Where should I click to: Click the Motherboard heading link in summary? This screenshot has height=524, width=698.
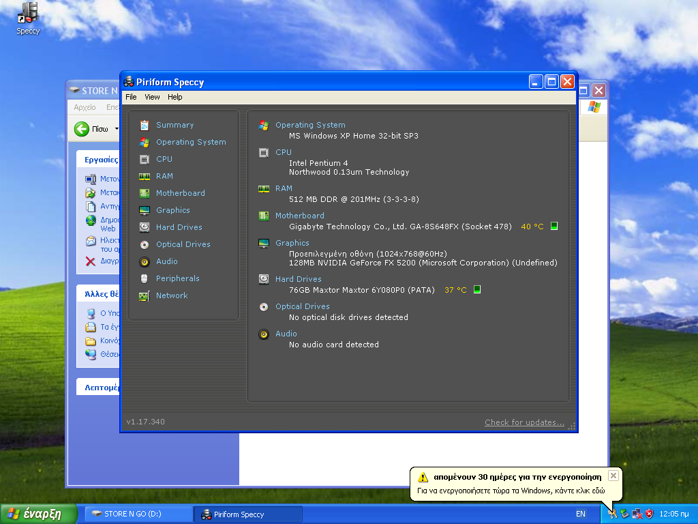[x=300, y=216]
